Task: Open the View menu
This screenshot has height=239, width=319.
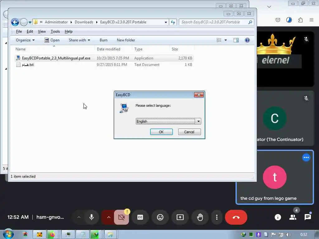Action: (x=42, y=31)
